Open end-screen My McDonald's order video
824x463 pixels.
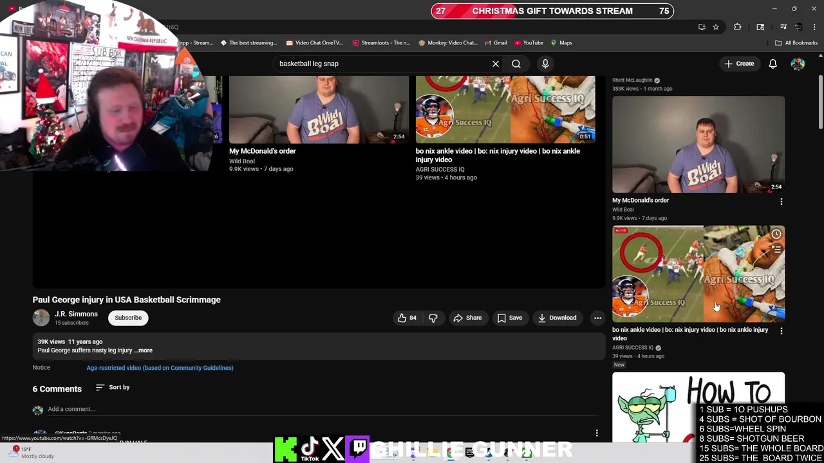click(319, 109)
